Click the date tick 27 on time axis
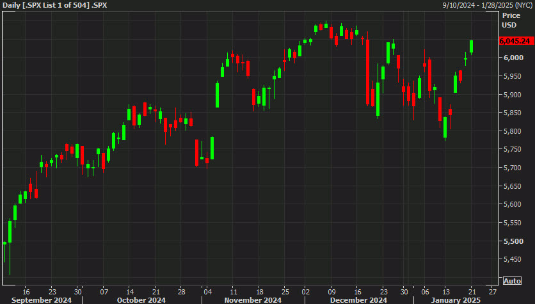 pyautogui.click(x=493, y=292)
